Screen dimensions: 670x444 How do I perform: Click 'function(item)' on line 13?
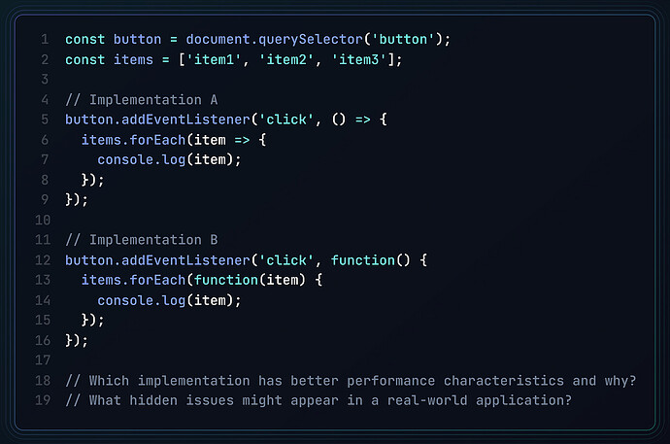(242, 281)
